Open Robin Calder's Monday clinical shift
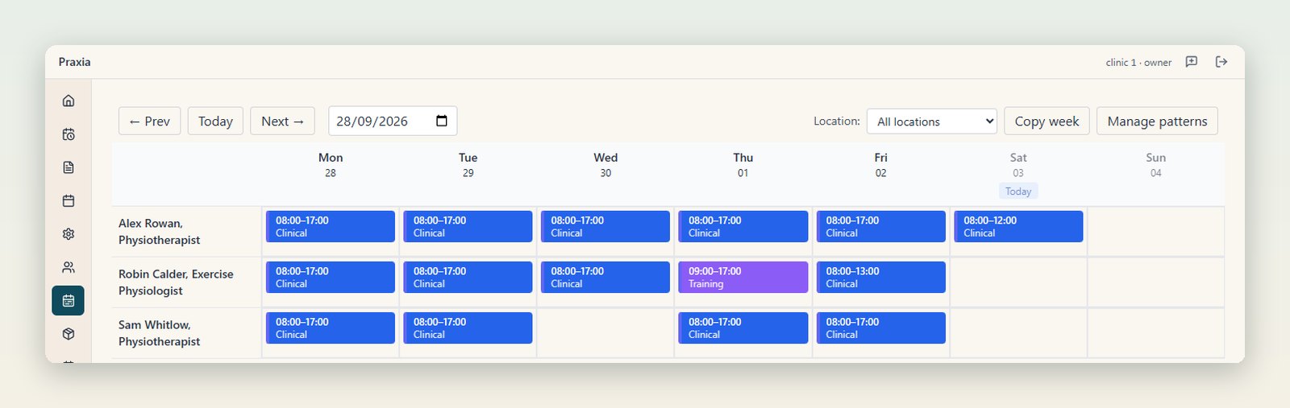The height and width of the screenshot is (408, 1290). [x=331, y=277]
